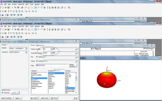Click the Print icon in lower toolbar
Image resolution: width=162 pixels, height=101 pixels.
tap(22, 29)
